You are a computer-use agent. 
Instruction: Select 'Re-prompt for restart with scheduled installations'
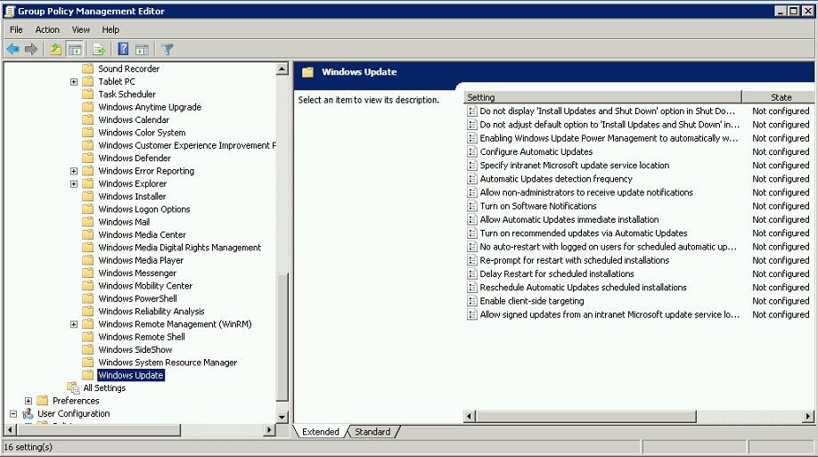[x=575, y=260]
